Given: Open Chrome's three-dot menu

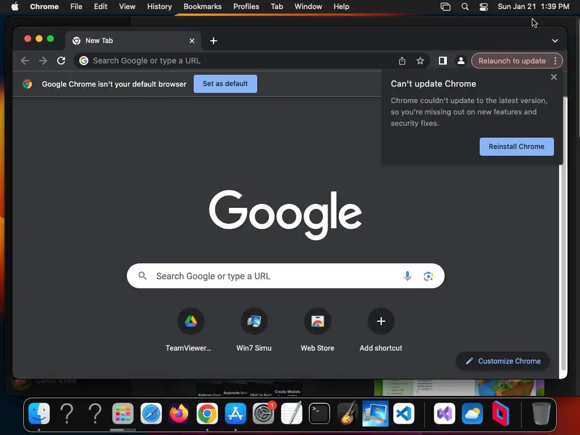Looking at the screenshot, I should pyautogui.click(x=556, y=61).
